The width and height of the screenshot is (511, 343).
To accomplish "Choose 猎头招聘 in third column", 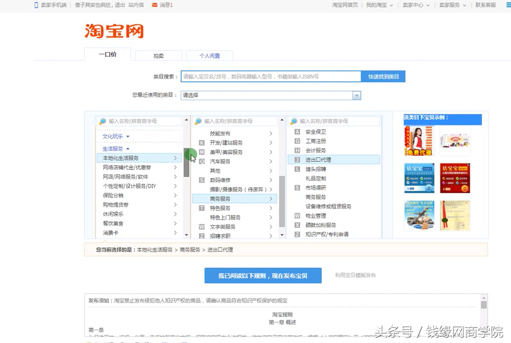I will tap(334, 169).
